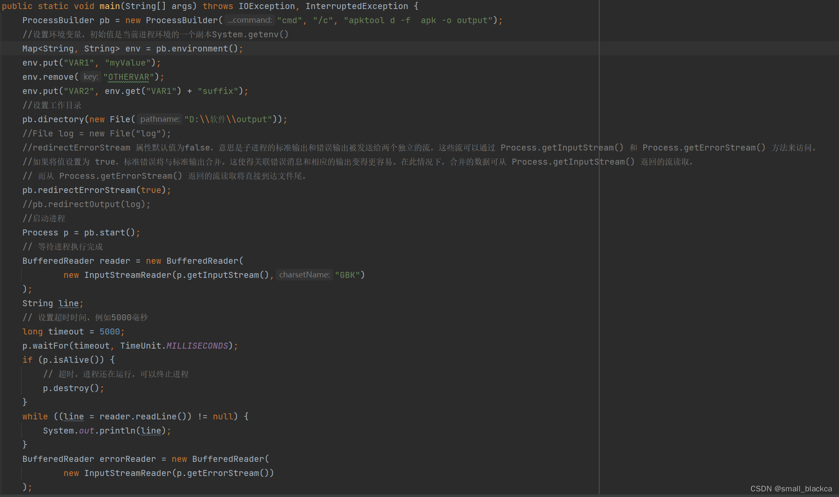Viewport: 839px width, 497px height.
Task: Click the '...command:' parameter hint
Action: (250, 20)
